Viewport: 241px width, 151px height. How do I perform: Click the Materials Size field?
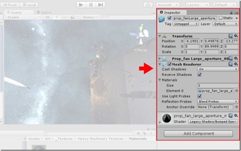point(218,85)
